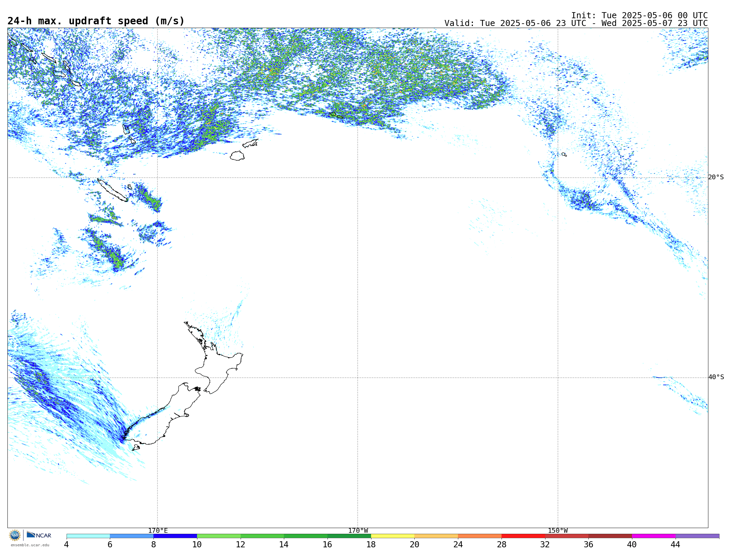Image resolution: width=730 pixels, height=549 pixels.
Task: Click the 170°W longitude label
Action: pyautogui.click(x=358, y=531)
